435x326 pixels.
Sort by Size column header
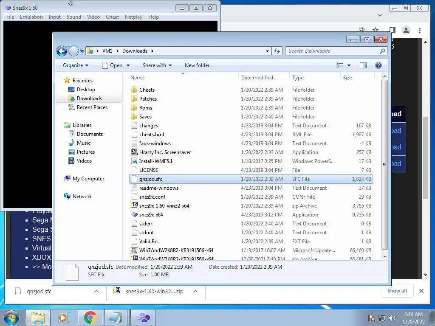(x=357, y=78)
